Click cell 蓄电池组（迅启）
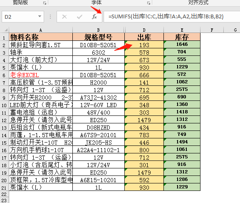Screen dimensions: 240x203 [x=41, y=112]
